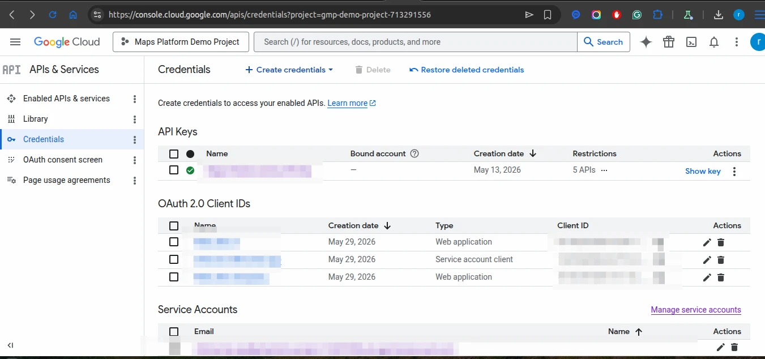Select Credentials in the sidebar
The width and height of the screenshot is (765, 359).
coord(44,139)
